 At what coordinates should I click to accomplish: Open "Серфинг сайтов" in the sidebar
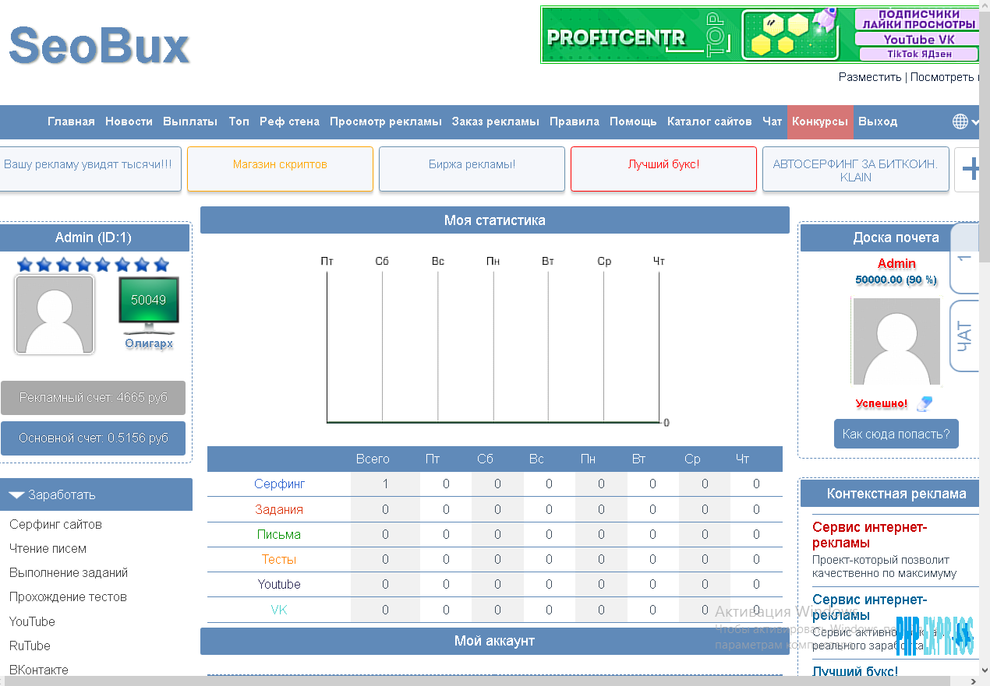click(55, 524)
